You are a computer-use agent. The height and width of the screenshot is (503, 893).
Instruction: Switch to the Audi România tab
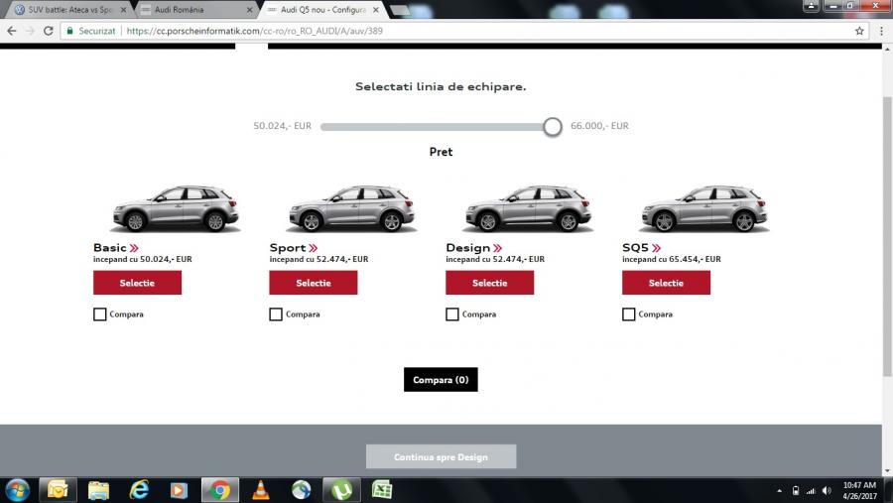[189, 9]
